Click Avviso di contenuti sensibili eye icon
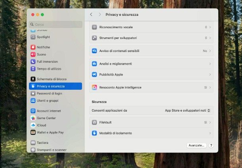 point(94,51)
